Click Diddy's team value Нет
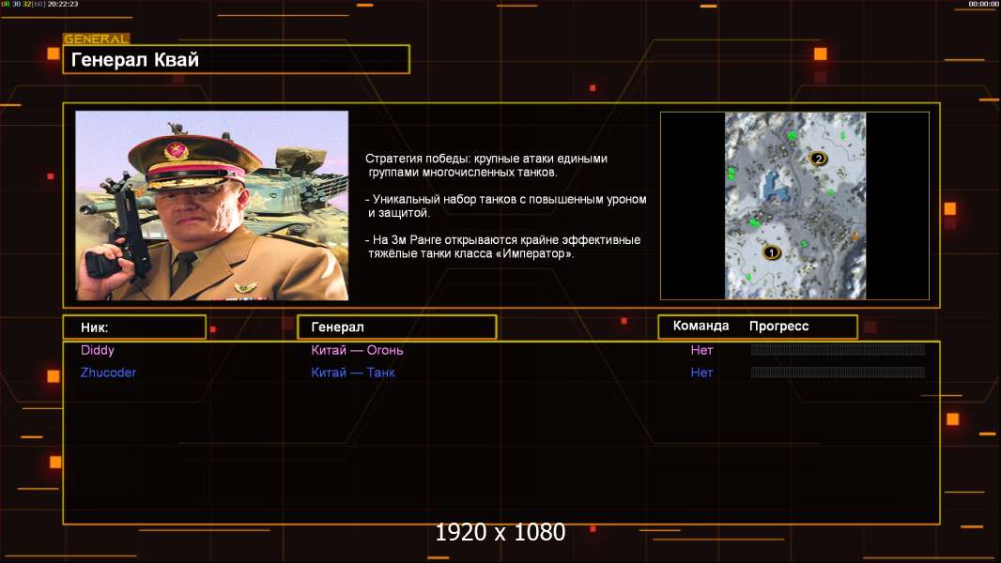This screenshot has height=563, width=1001. pos(701,350)
